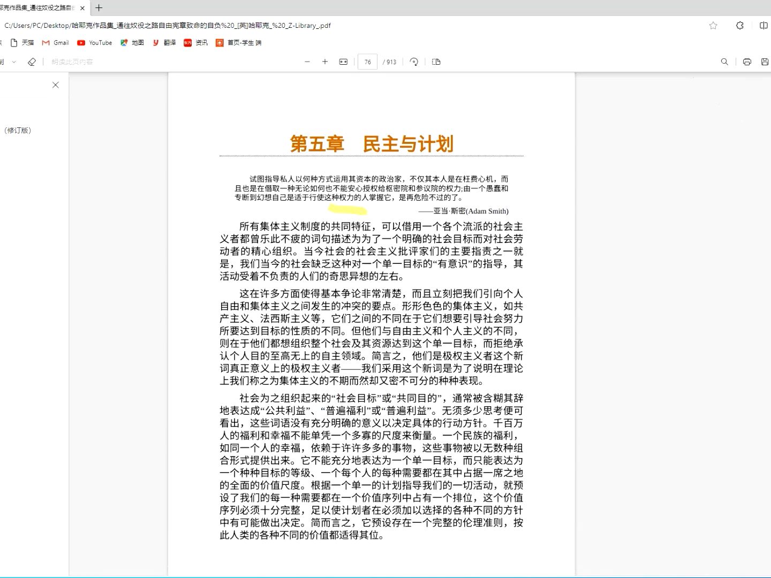Open the YouTube bookmark
The height and width of the screenshot is (578, 771).
coord(95,43)
